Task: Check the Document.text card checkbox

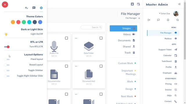Action: point(101,66)
